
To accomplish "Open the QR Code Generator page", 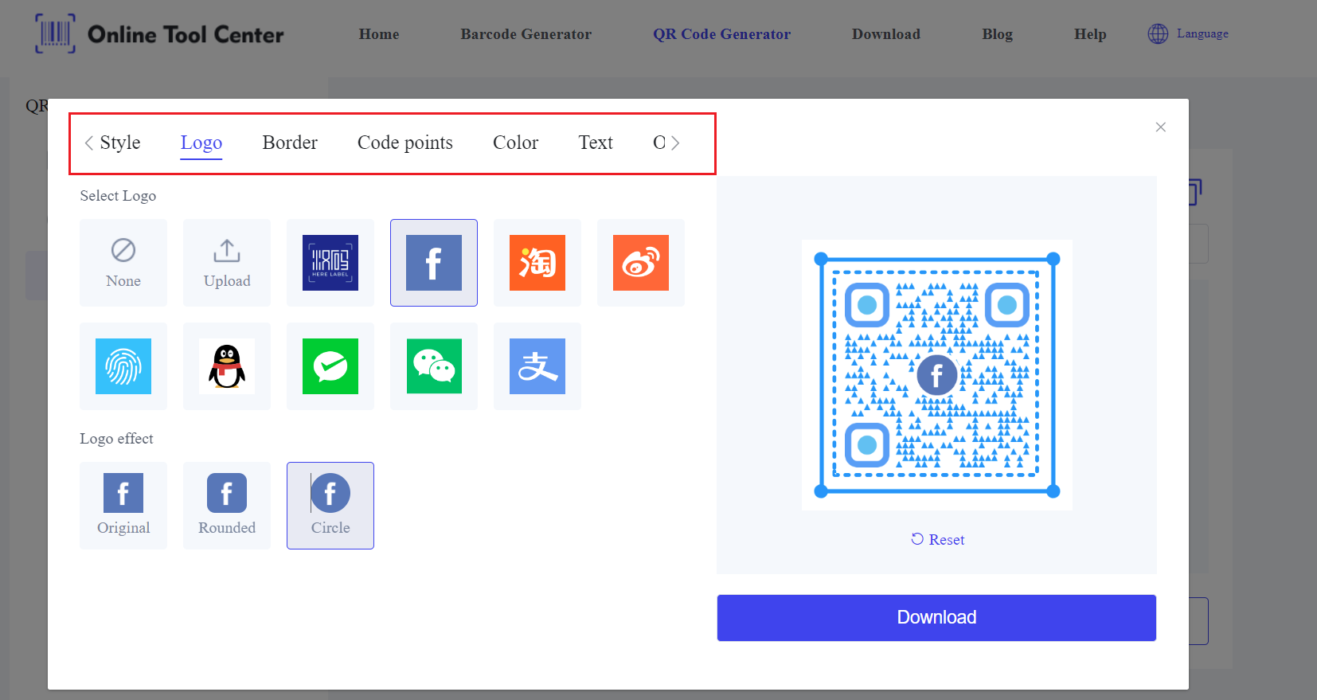I will click(722, 34).
